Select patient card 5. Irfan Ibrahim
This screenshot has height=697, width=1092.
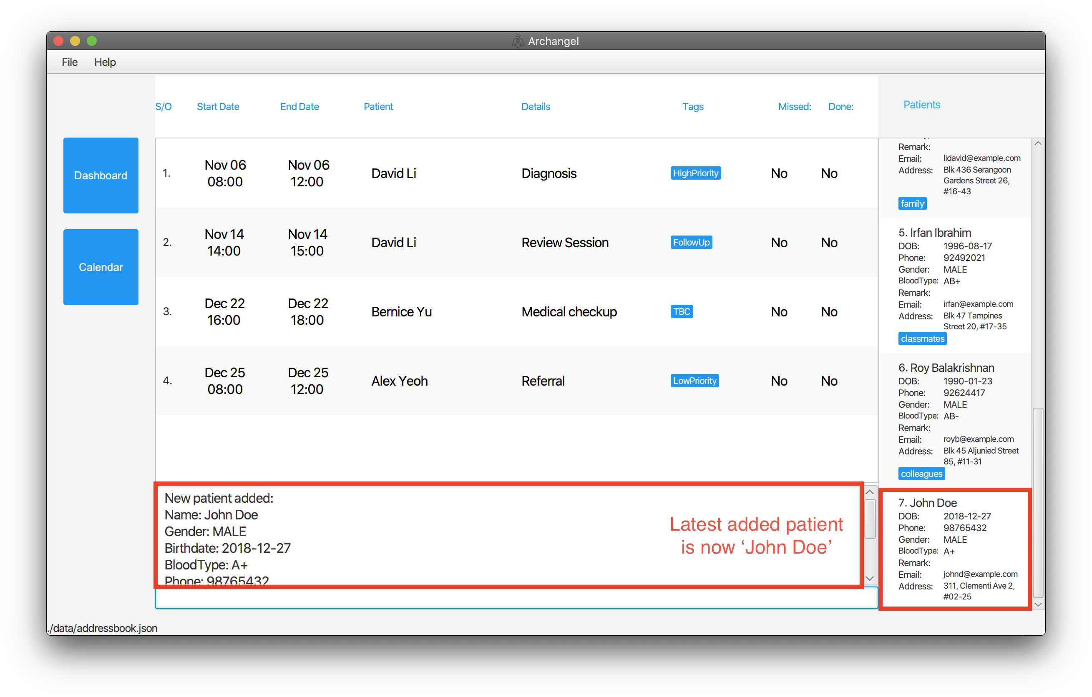pyautogui.click(x=955, y=286)
